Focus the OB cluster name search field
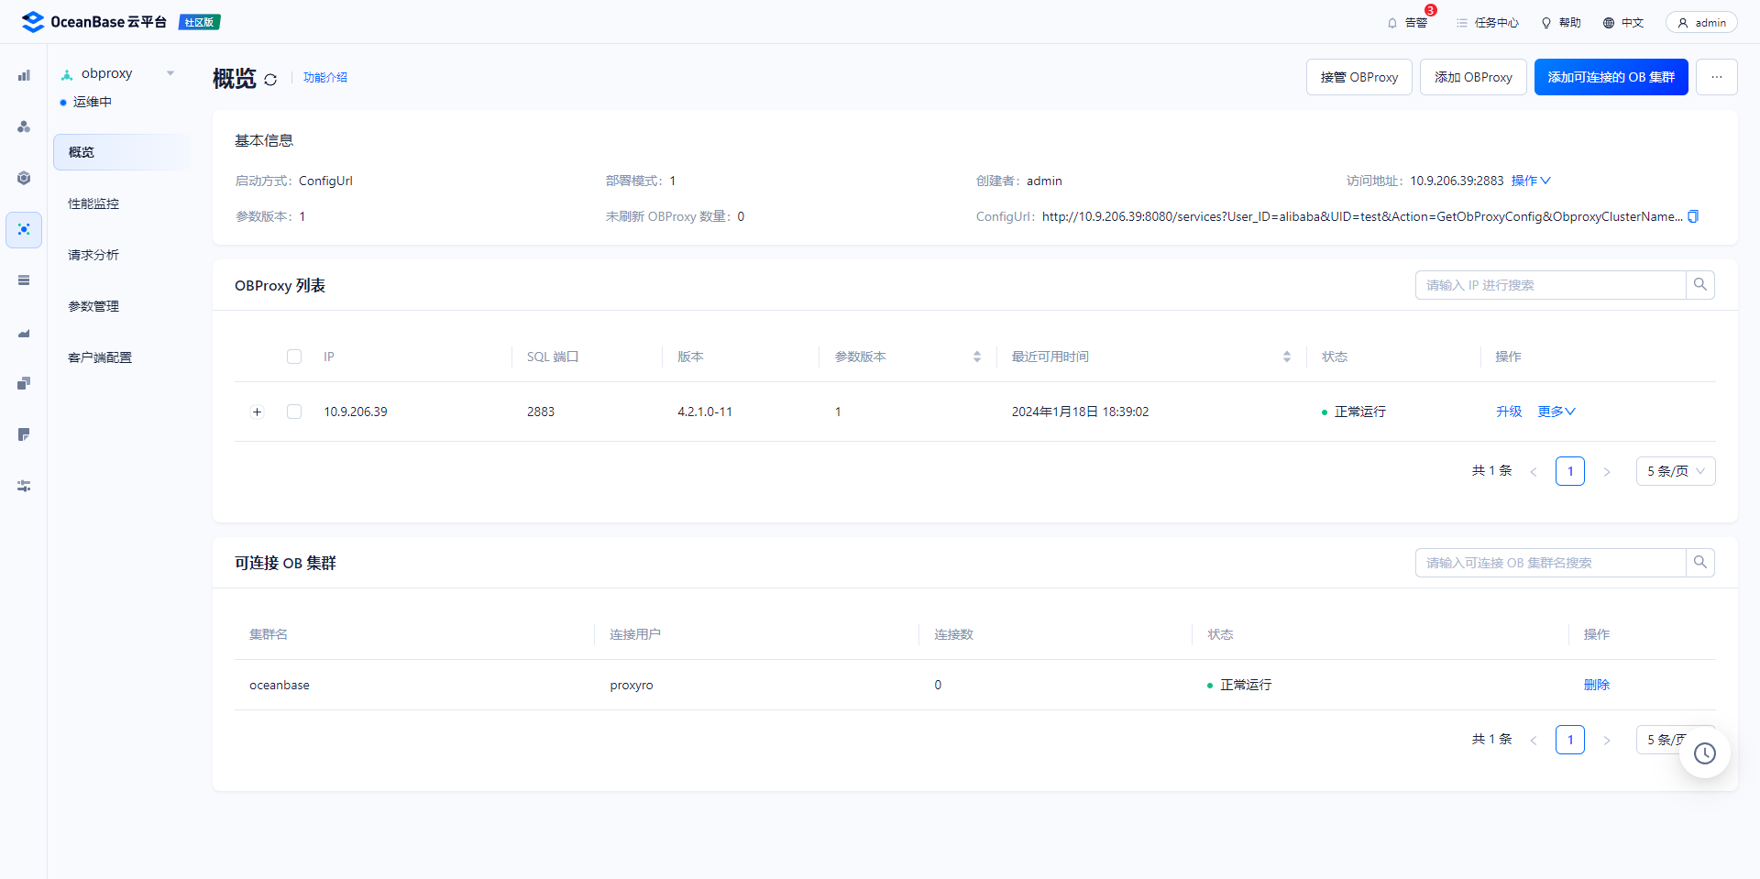This screenshot has width=1760, height=879. (1551, 563)
